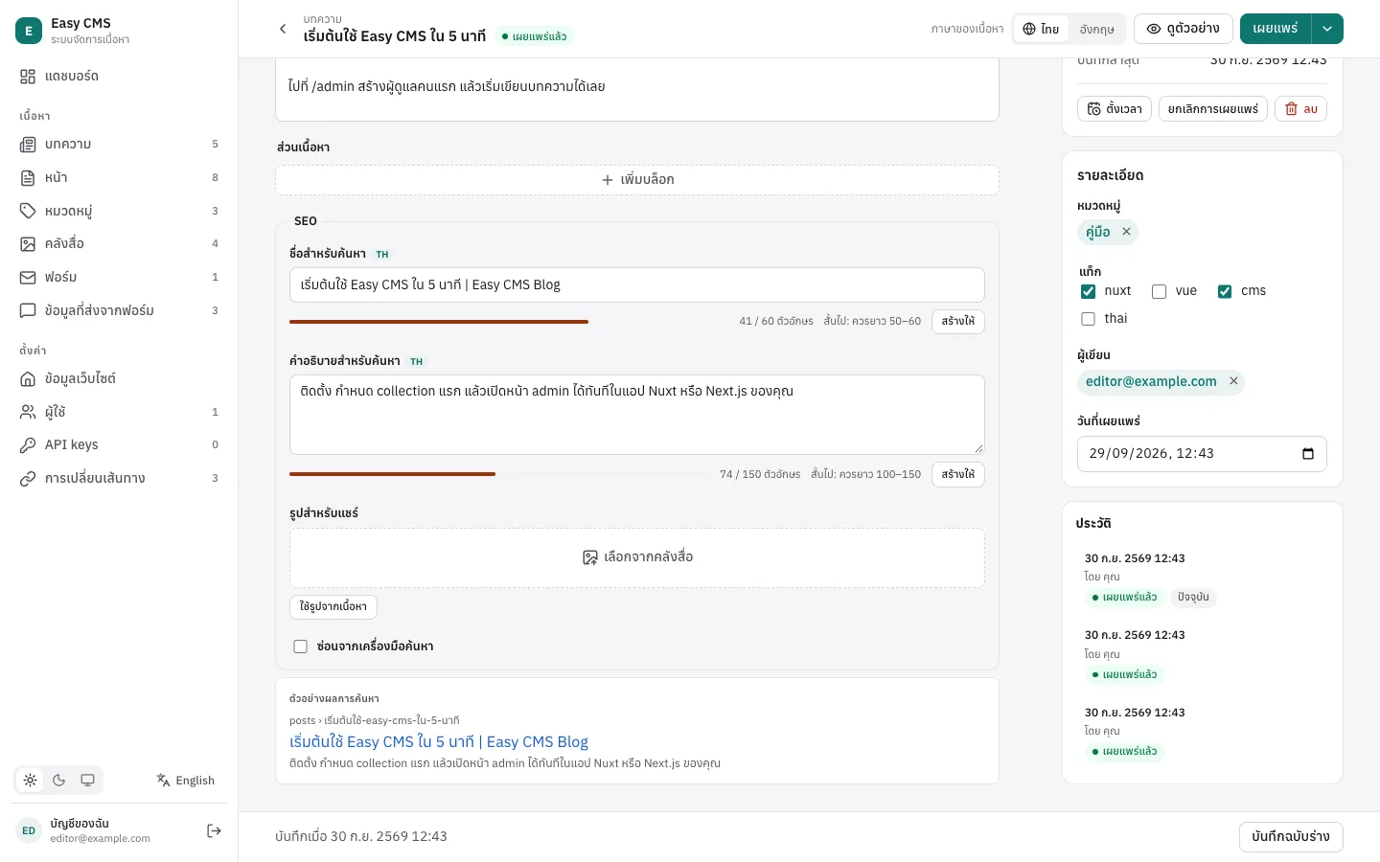
Task: Open ผู้ใช้ users in sidebar
Action: [119, 412]
